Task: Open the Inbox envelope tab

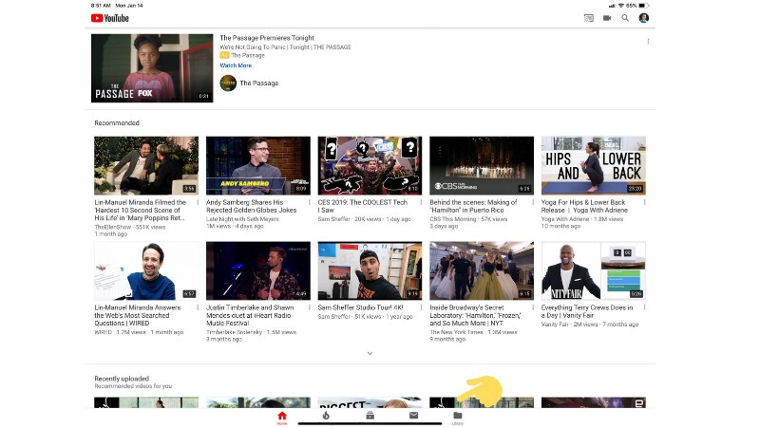Action: pyautogui.click(x=413, y=416)
